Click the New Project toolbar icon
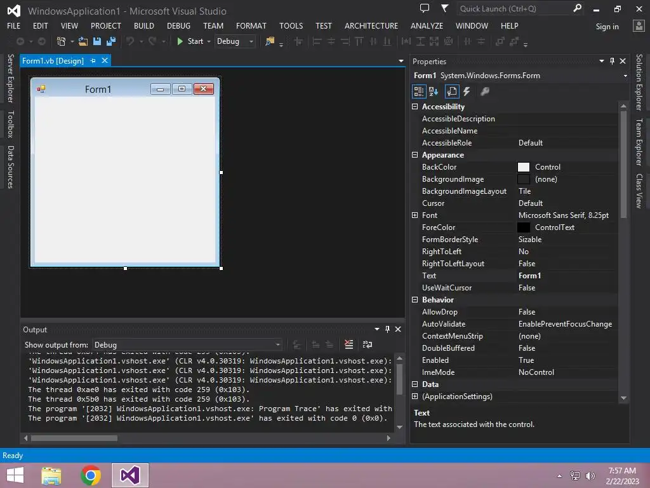650x488 pixels. [x=61, y=41]
